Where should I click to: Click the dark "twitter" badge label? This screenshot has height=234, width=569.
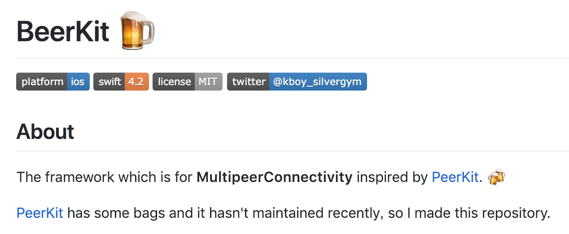point(249,82)
